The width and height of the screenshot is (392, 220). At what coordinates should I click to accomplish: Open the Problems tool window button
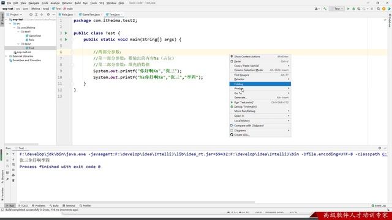(39, 205)
